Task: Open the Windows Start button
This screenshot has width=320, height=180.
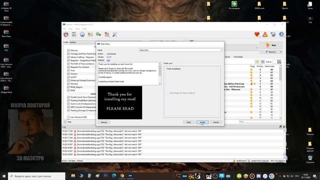Action: (3, 176)
